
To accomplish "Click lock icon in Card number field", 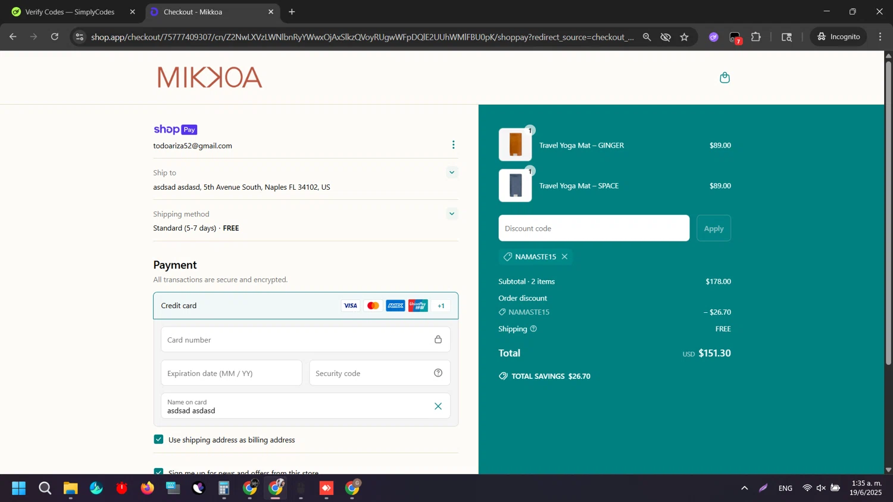I will pos(438,339).
